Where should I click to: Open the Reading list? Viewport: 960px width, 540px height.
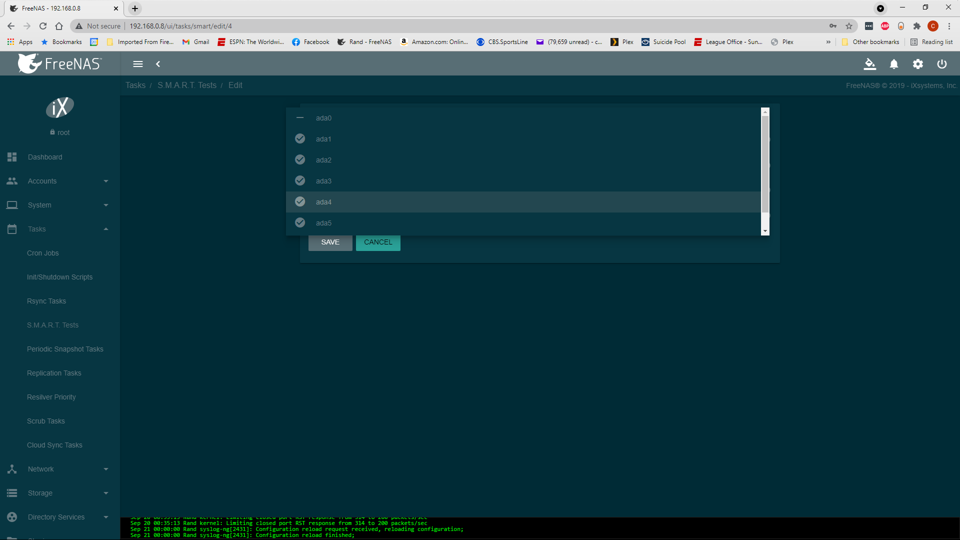(931, 42)
